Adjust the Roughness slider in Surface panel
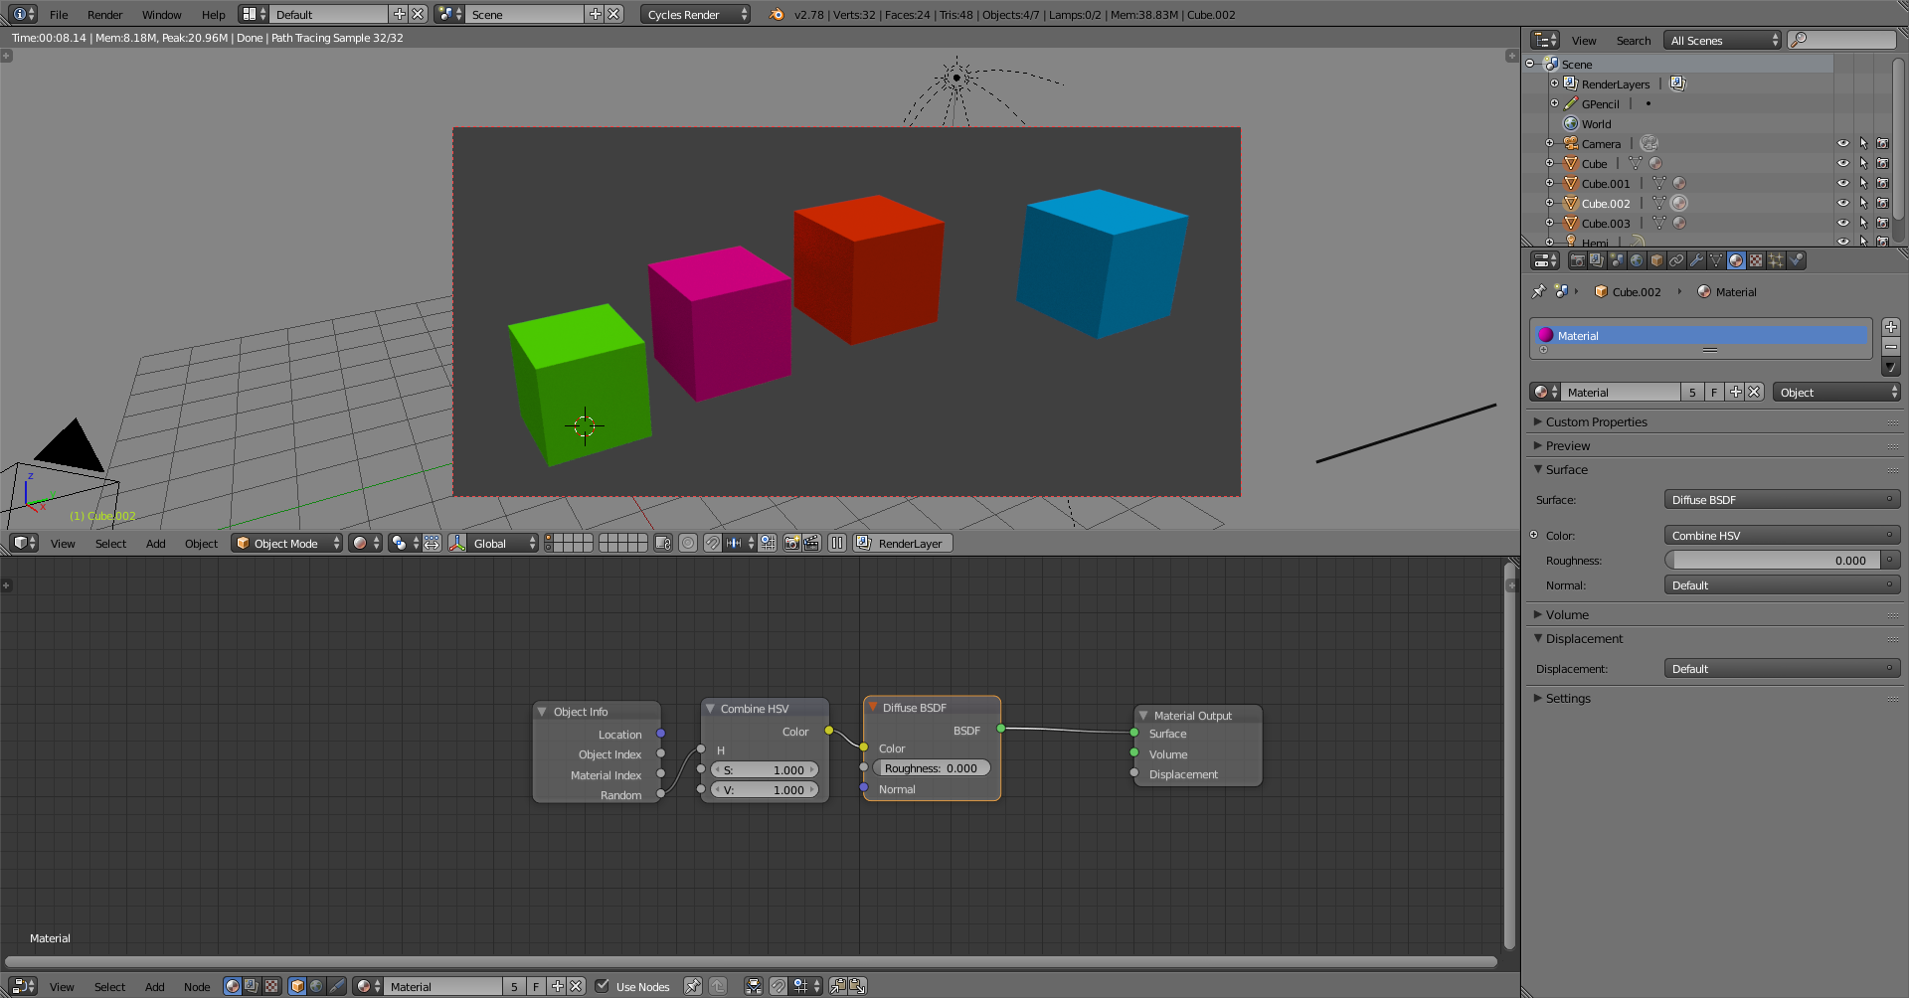Screen dimensions: 1909x998 tap(1773, 560)
